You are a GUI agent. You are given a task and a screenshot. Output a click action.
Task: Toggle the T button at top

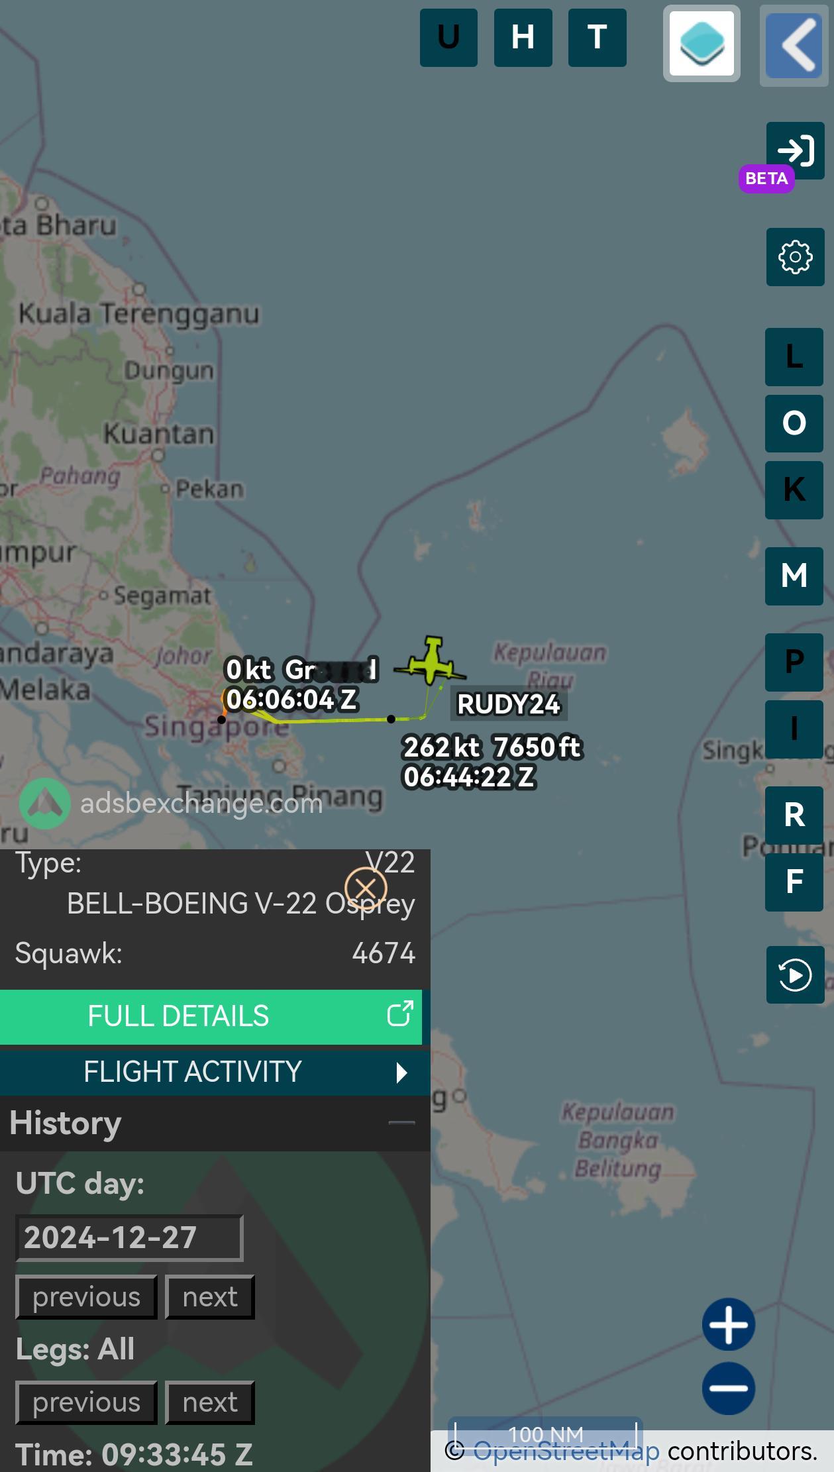pos(597,37)
